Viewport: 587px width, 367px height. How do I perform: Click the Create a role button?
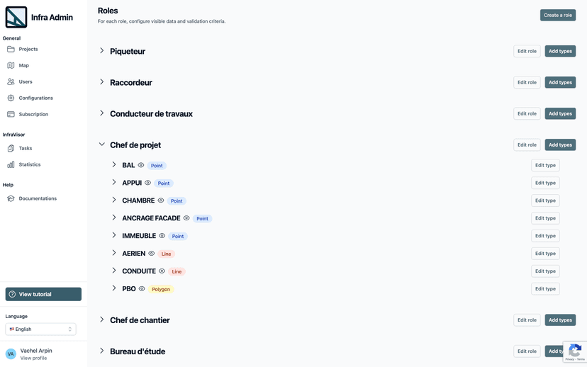tap(558, 16)
